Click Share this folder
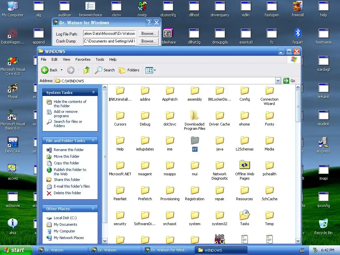Viewport: 340px width, 255px height. (x=67, y=180)
